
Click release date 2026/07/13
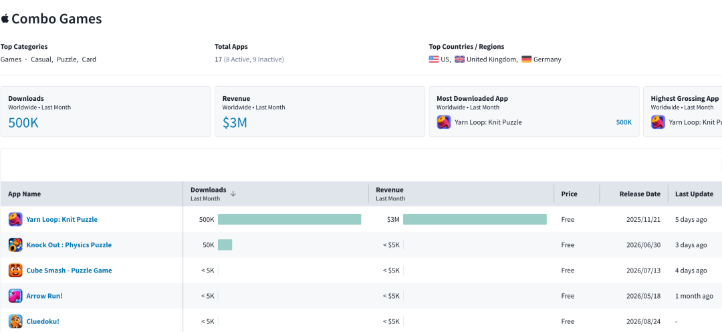[x=643, y=271]
